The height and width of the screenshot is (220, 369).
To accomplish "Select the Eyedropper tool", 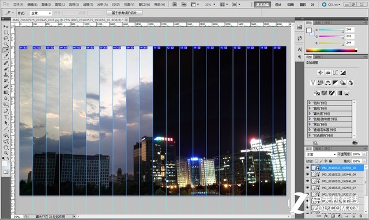I will tap(6, 56).
